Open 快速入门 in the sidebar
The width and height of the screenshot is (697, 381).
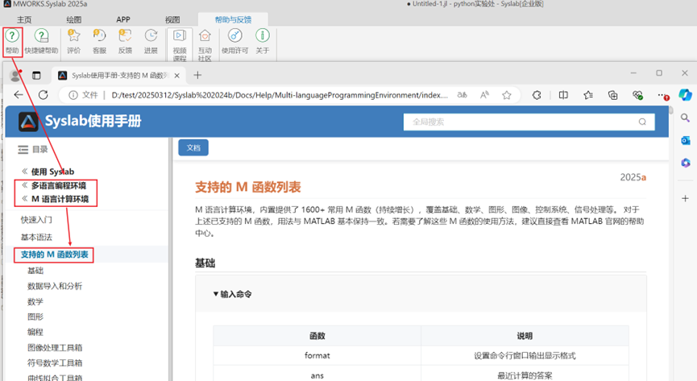tap(36, 220)
